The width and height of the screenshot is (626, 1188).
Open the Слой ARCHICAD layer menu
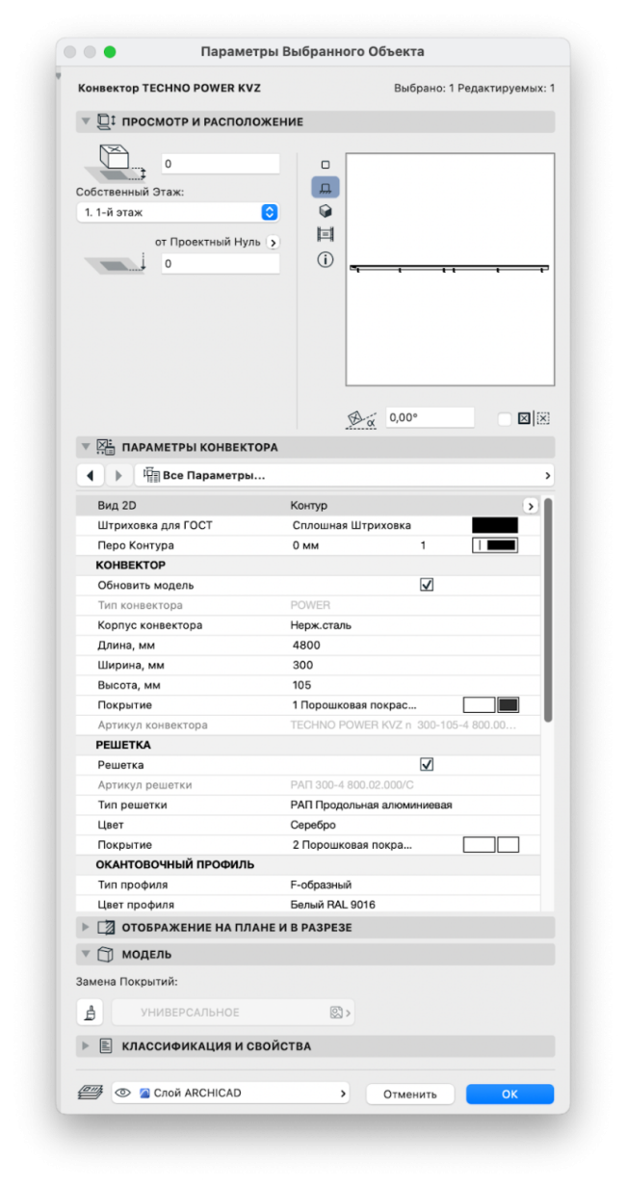tap(231, 1094)
